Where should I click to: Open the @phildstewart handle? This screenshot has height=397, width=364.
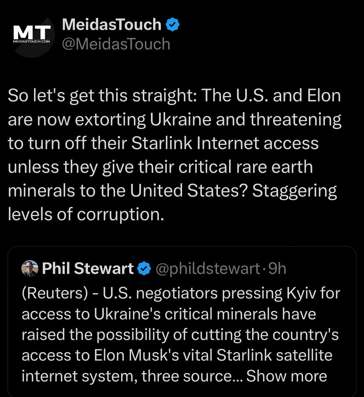(206, 269)
